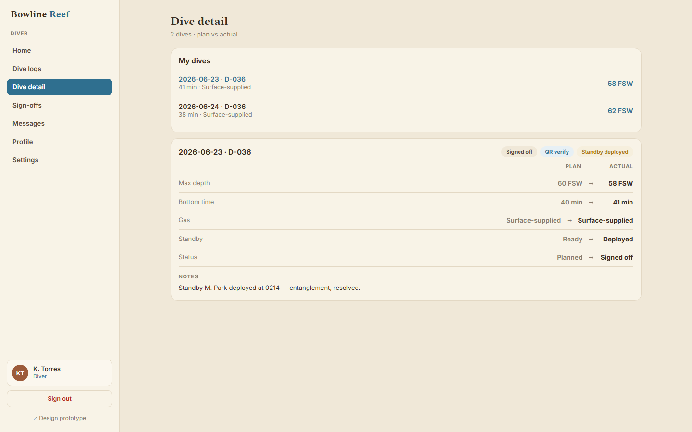Click the Planned status value
692x432 pixels.
point(569,257)
